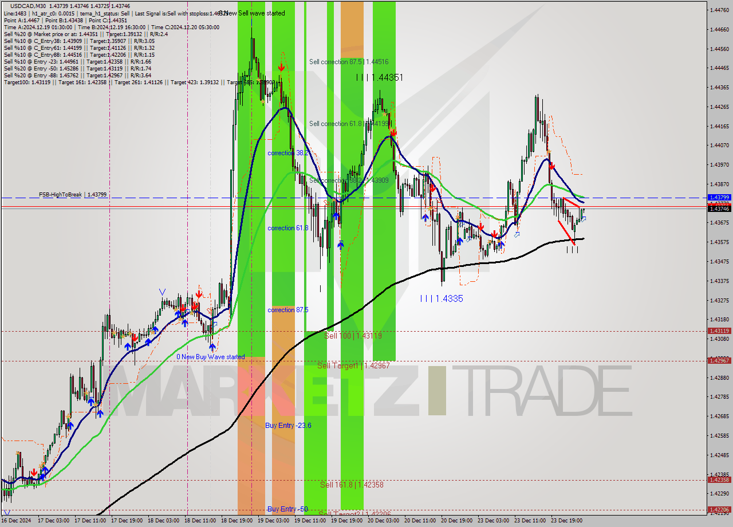Select the '0 New Sell wave started' label

click(251, 13)
